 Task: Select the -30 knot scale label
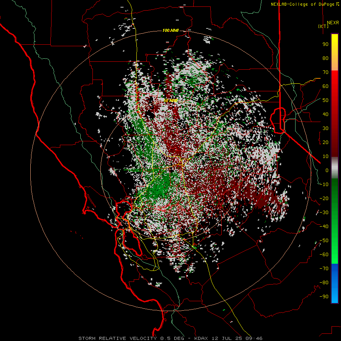[x=324, y=213]
